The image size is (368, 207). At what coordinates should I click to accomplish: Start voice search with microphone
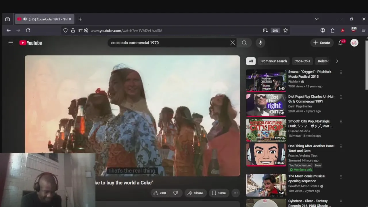(x=260, y=43)
